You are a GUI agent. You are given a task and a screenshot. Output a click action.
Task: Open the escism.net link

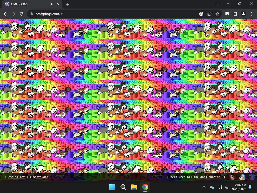pos(17,177)
